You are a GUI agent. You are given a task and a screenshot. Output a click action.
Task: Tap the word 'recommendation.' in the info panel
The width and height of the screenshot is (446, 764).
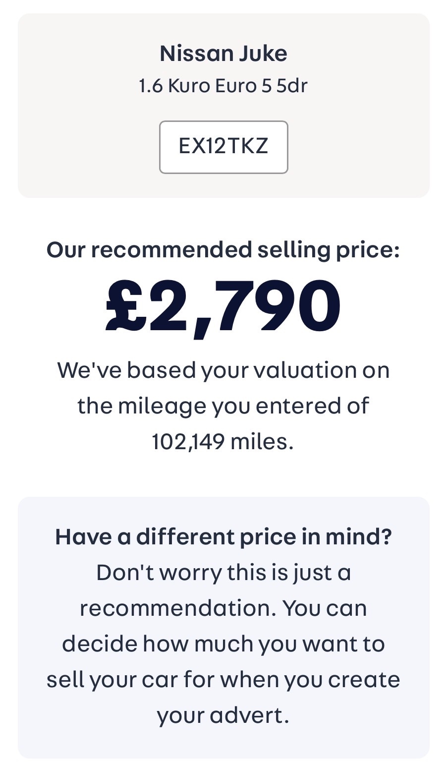click(177, 608)
